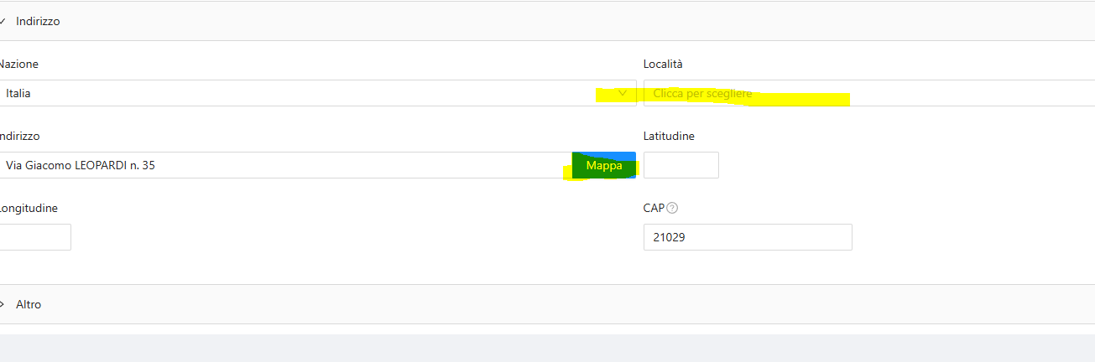Click the Latitudine field label

click(669, 136)
